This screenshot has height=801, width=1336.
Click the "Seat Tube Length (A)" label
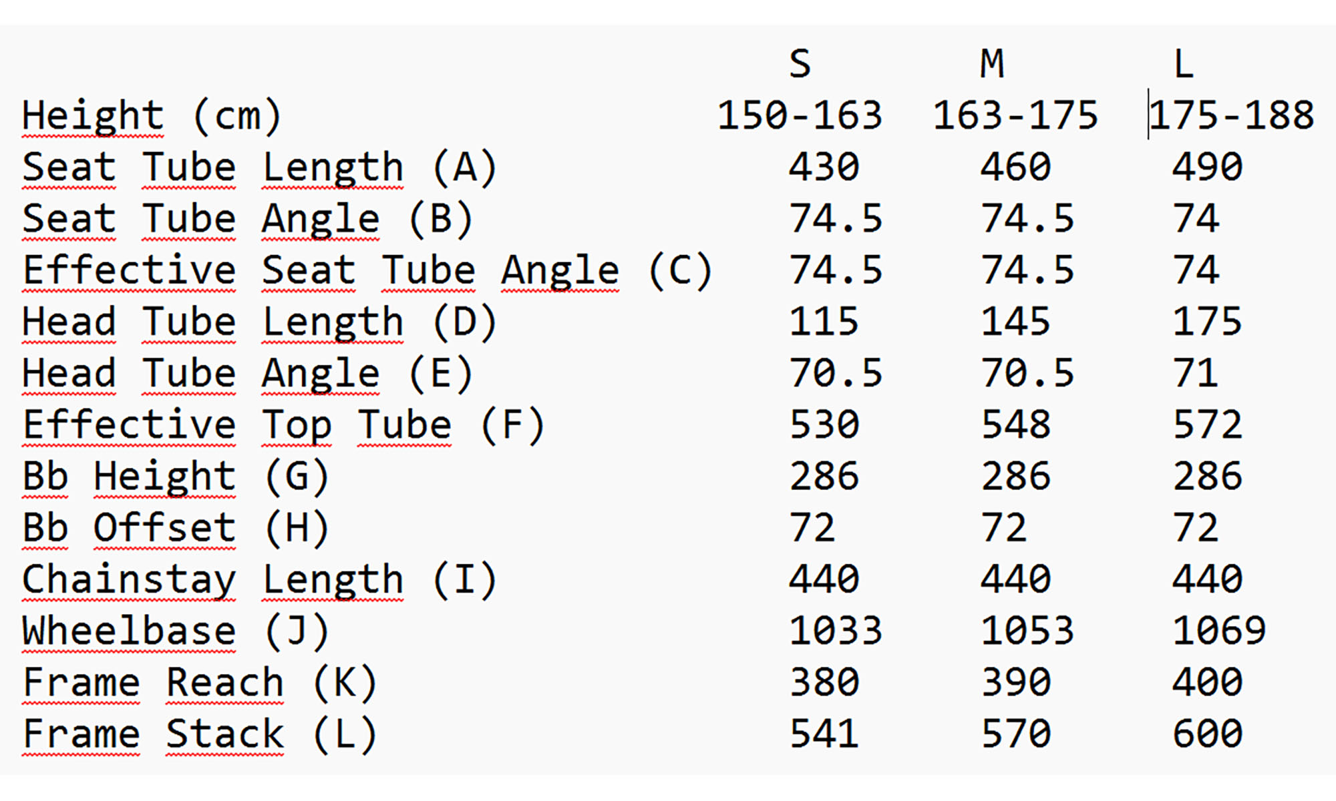click(x=259, y=168)
